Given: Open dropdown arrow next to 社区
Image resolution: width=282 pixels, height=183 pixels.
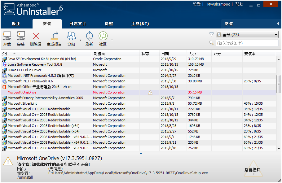Looking at the screenshot, I should tap(112, 40).
